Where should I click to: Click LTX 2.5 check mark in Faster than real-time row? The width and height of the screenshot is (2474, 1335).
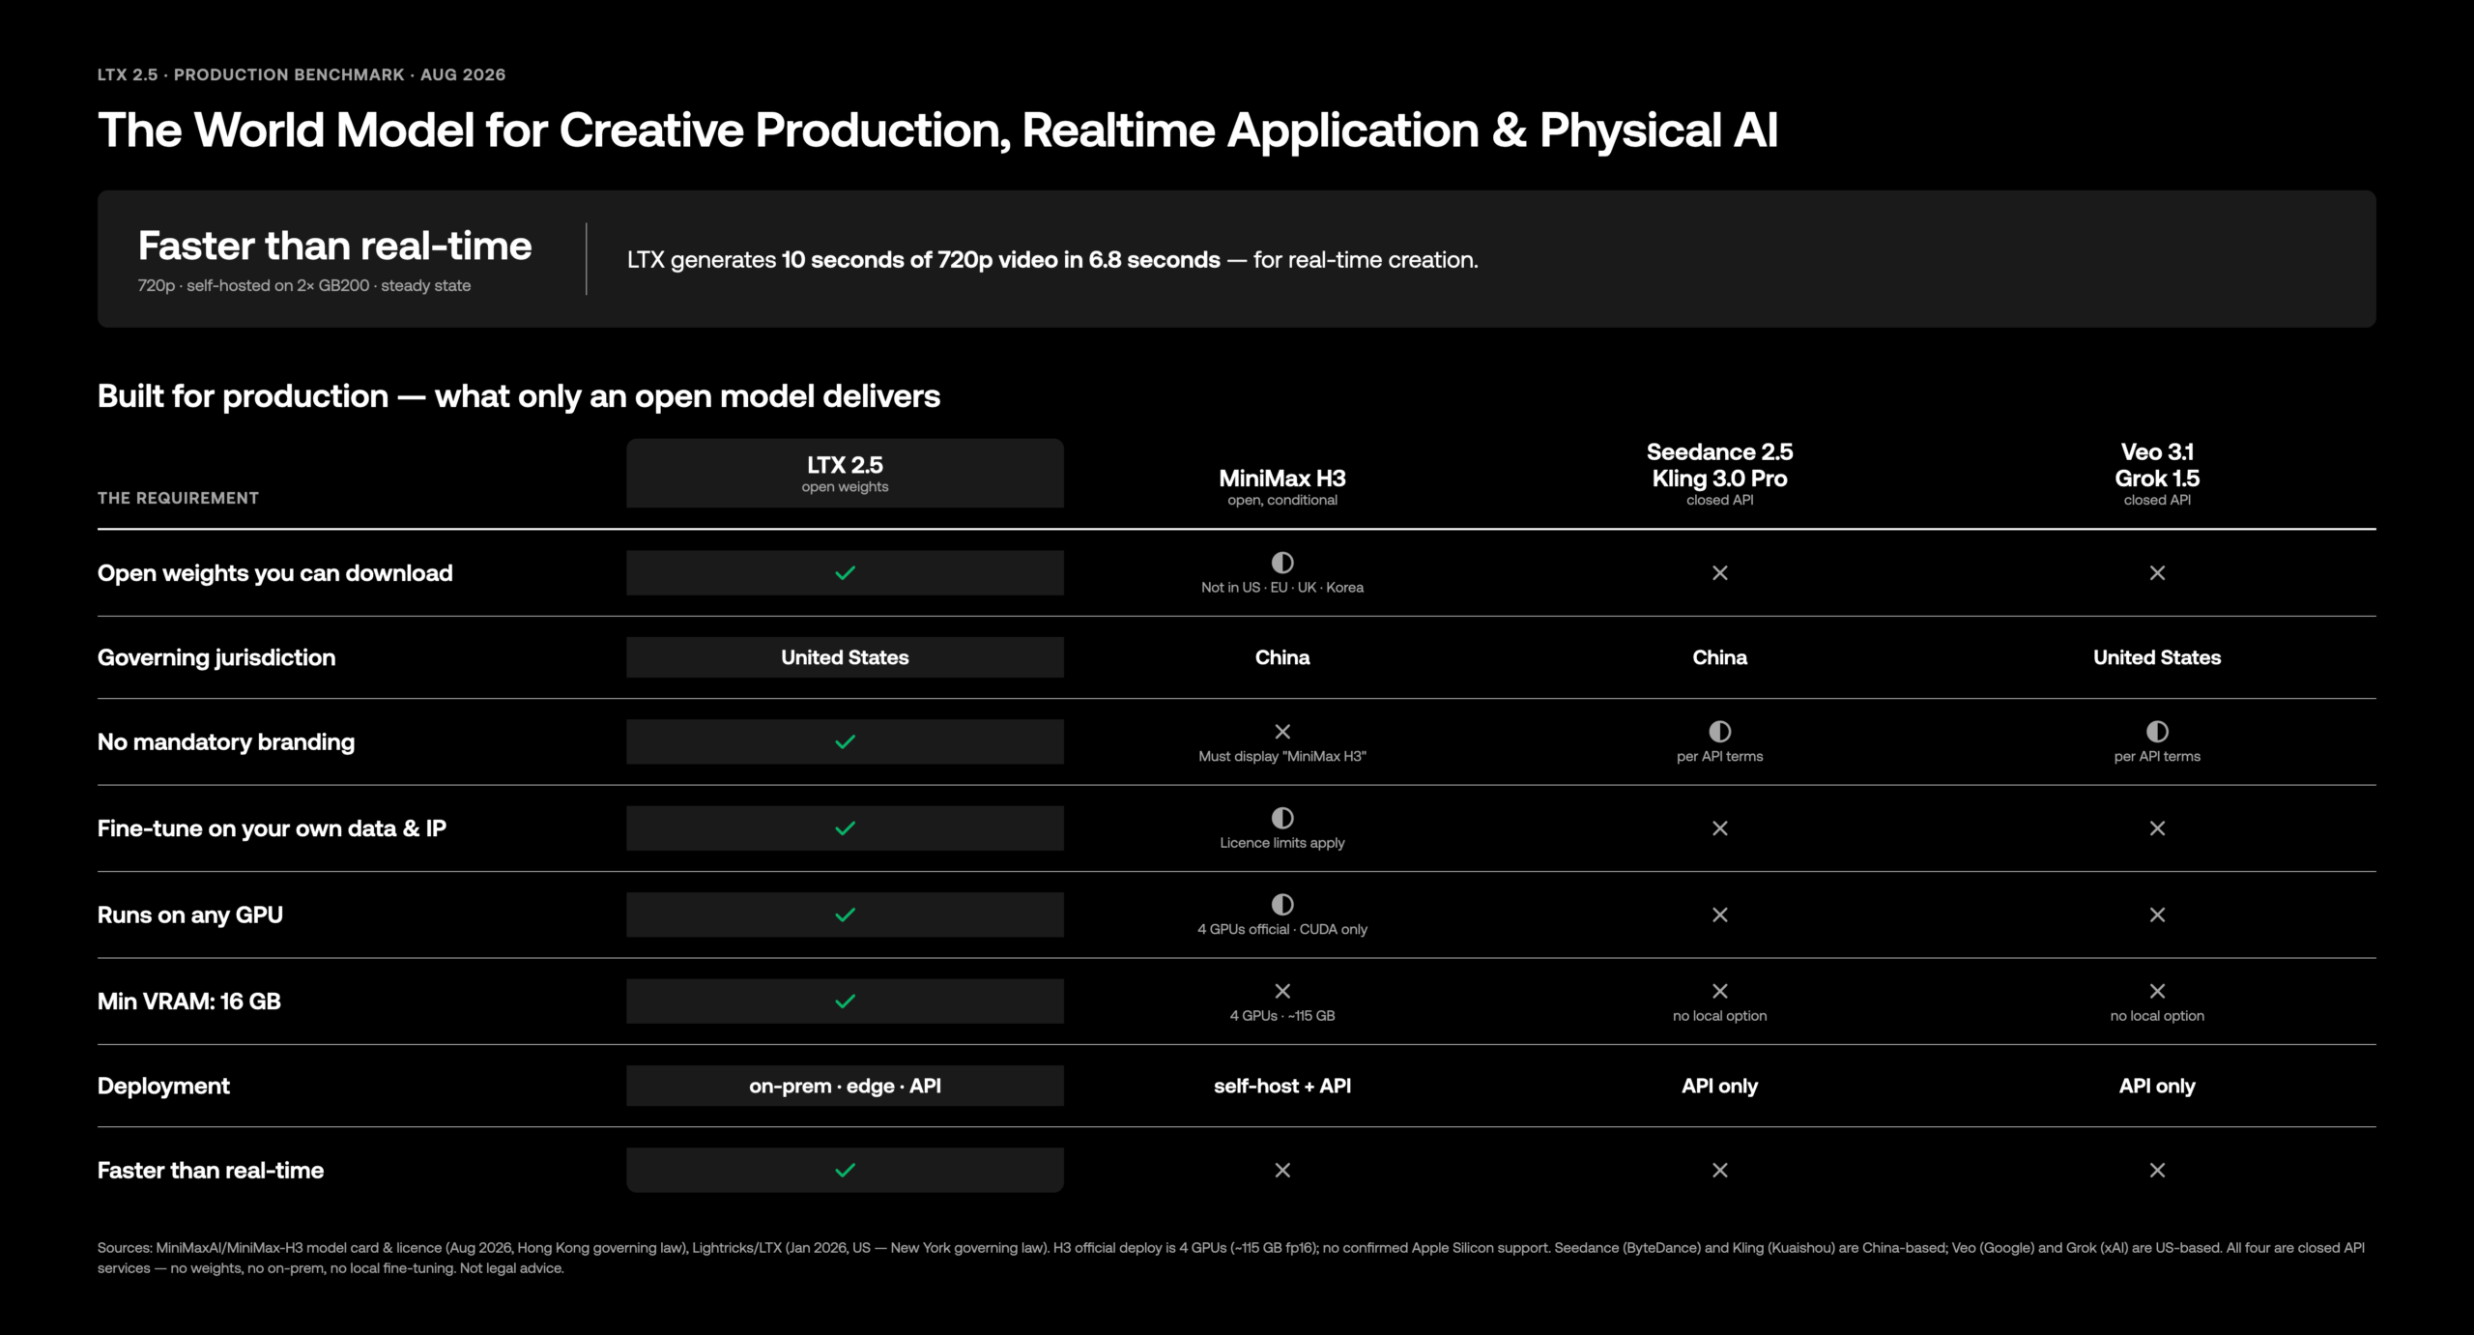click(845, 1171)
